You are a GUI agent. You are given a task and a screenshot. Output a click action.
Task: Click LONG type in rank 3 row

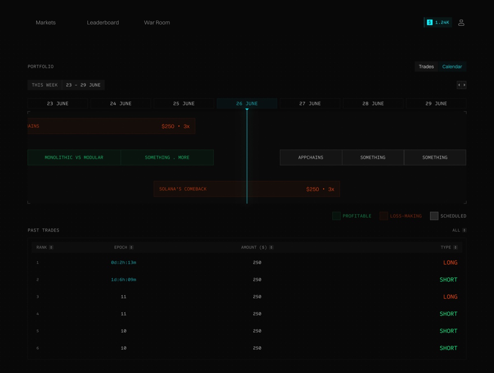(450, 297)
